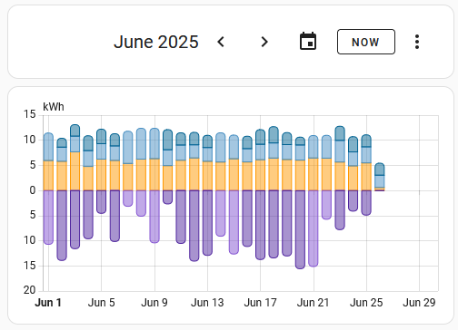Screen dimensions: 458x330
Task: Go to the next month with right chevron
Action: tap(264, 42)
